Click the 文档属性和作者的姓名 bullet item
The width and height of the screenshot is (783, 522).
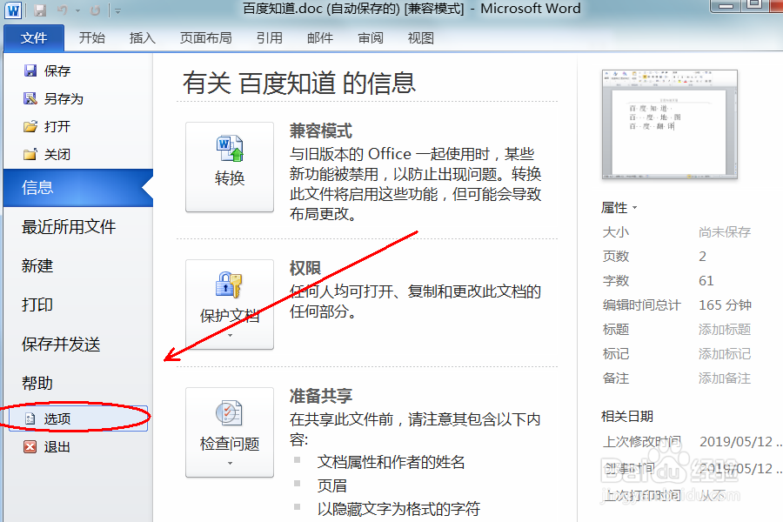coord(391,462)
